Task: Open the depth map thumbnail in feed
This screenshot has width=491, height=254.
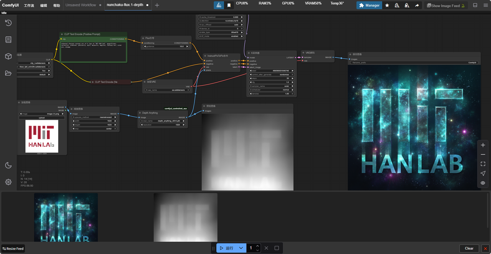Action: pyautogui.click(x=186, y=217)
